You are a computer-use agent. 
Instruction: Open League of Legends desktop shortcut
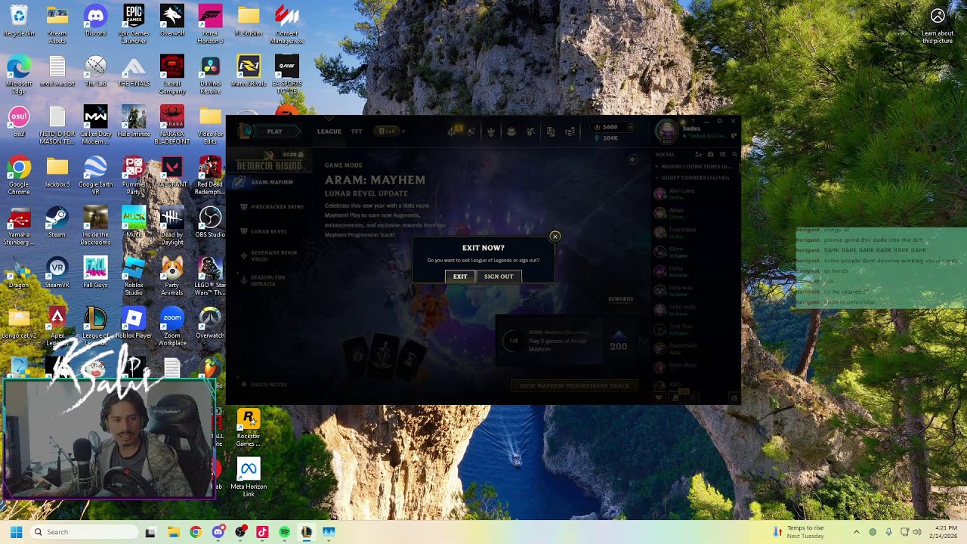point(95,327)
